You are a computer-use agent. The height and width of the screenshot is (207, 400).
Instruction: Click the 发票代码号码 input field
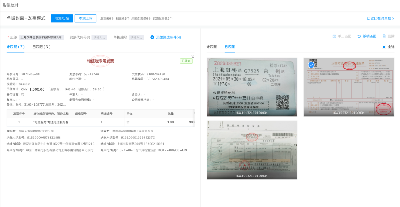tap(100, 37)
